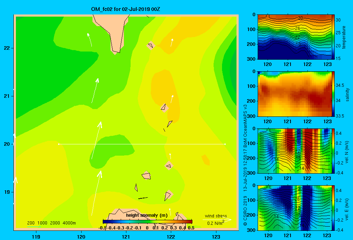Click the height anomaly color scale bar

point(148,222)
